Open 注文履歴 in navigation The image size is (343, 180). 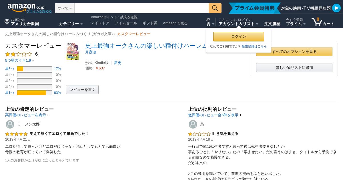click(x=272, y=24)
